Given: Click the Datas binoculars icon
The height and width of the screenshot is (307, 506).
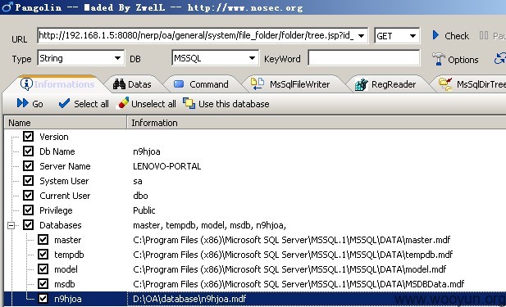Looking at the screenshot, I should (119, 84).
